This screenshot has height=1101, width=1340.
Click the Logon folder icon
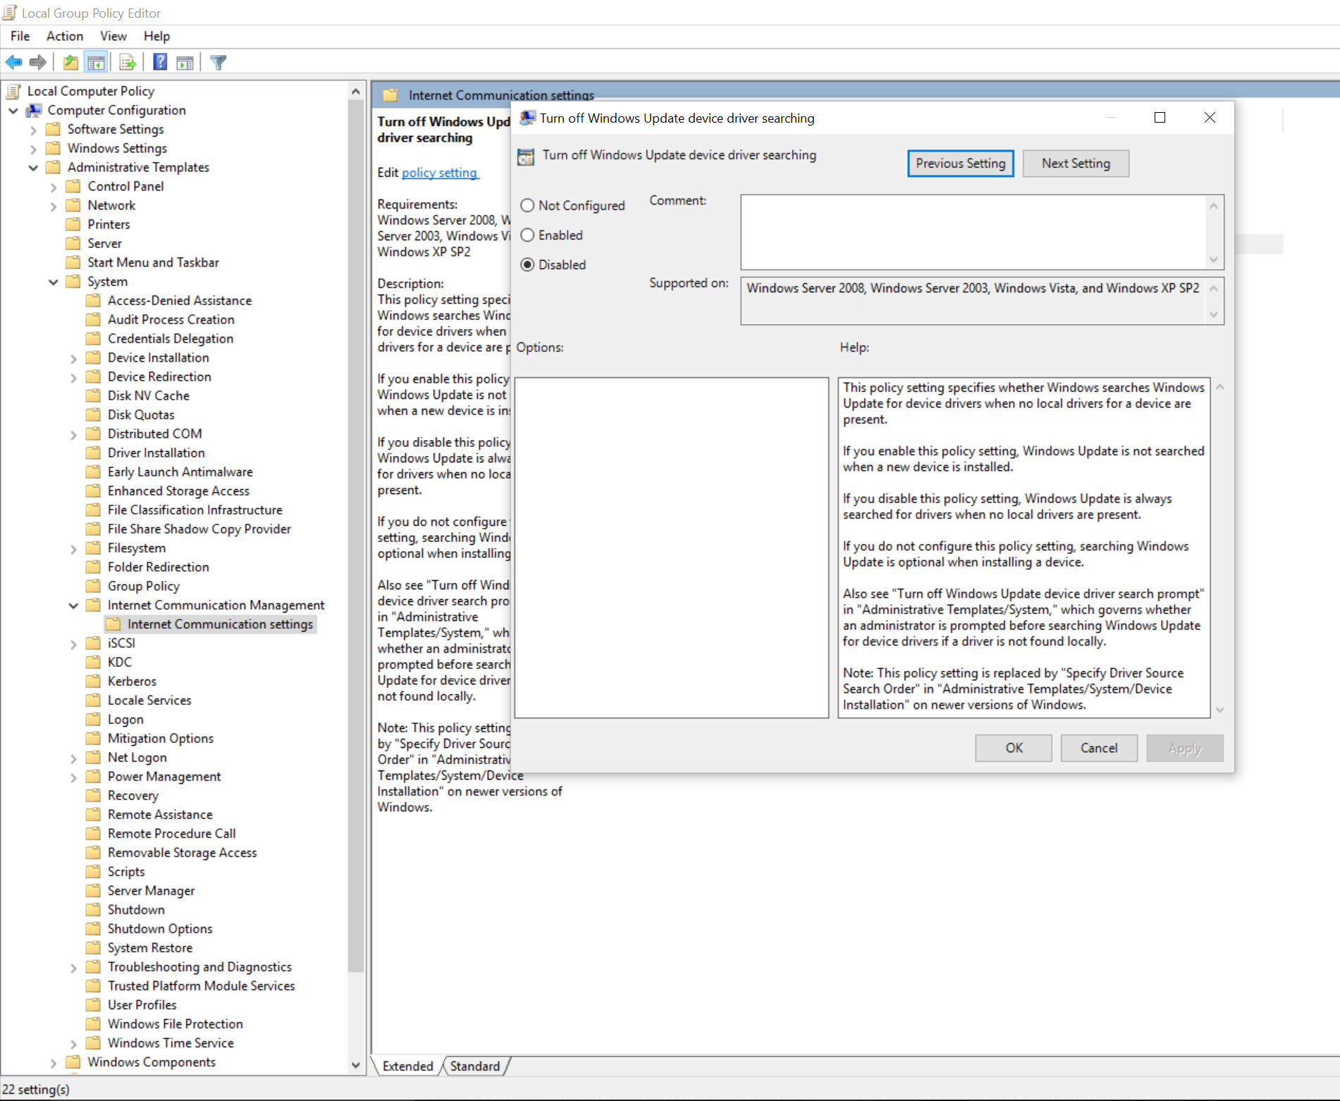point(93,719)
